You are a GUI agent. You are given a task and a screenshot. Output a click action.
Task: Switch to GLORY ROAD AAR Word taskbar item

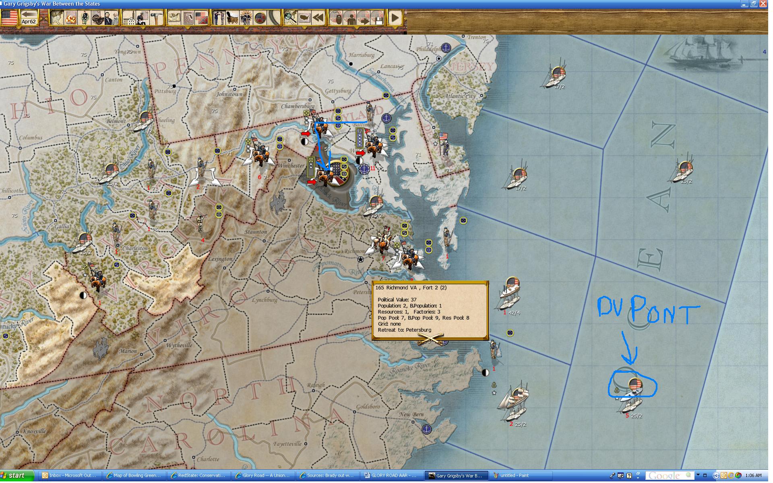pyautogui.click(x=392, y=475)
